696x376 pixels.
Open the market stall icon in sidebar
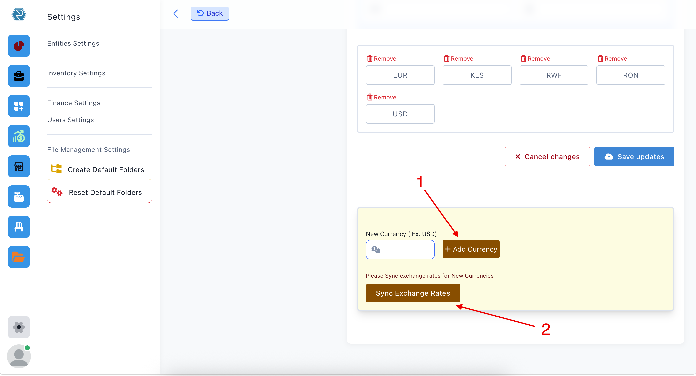point(19,227)
